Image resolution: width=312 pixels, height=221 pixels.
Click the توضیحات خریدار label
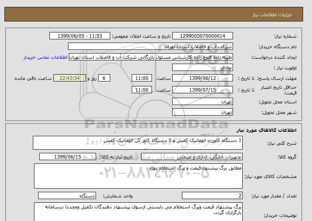(x=280, y=215)
